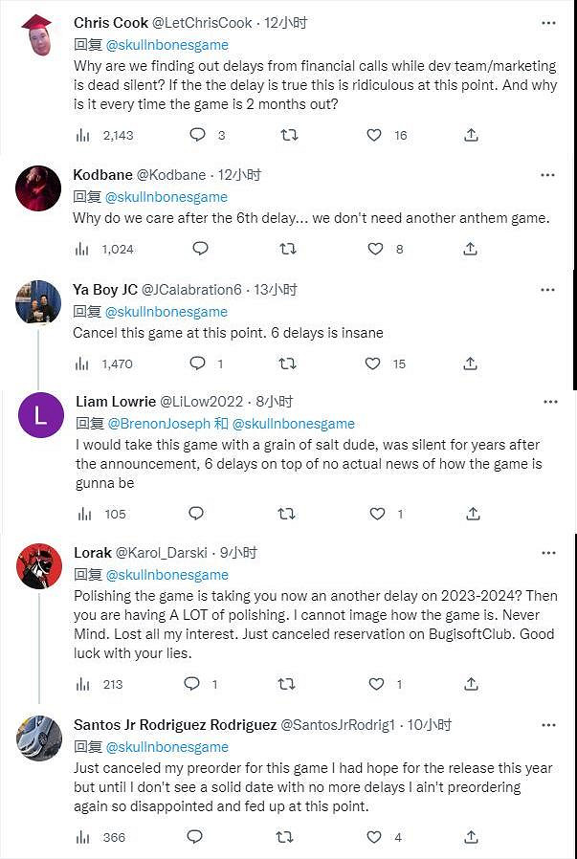Open more options on Lorak's tweet
This screenshot has height=859, width=577.
pyautogui.click(x=547, y=553)
